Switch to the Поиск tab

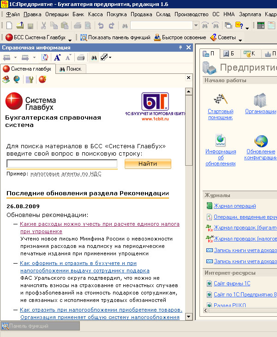(x=71, y=69)
